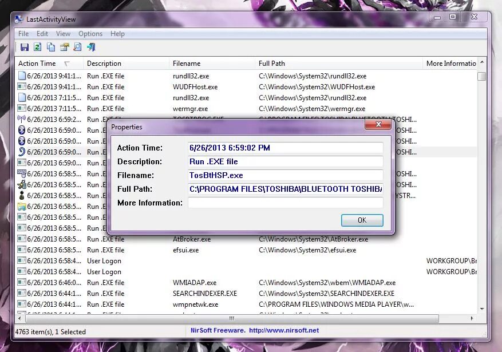Screen dimensions: 502x352
Task: Click the horizontal scrollbar left arrow
Action: click(20, 318)
